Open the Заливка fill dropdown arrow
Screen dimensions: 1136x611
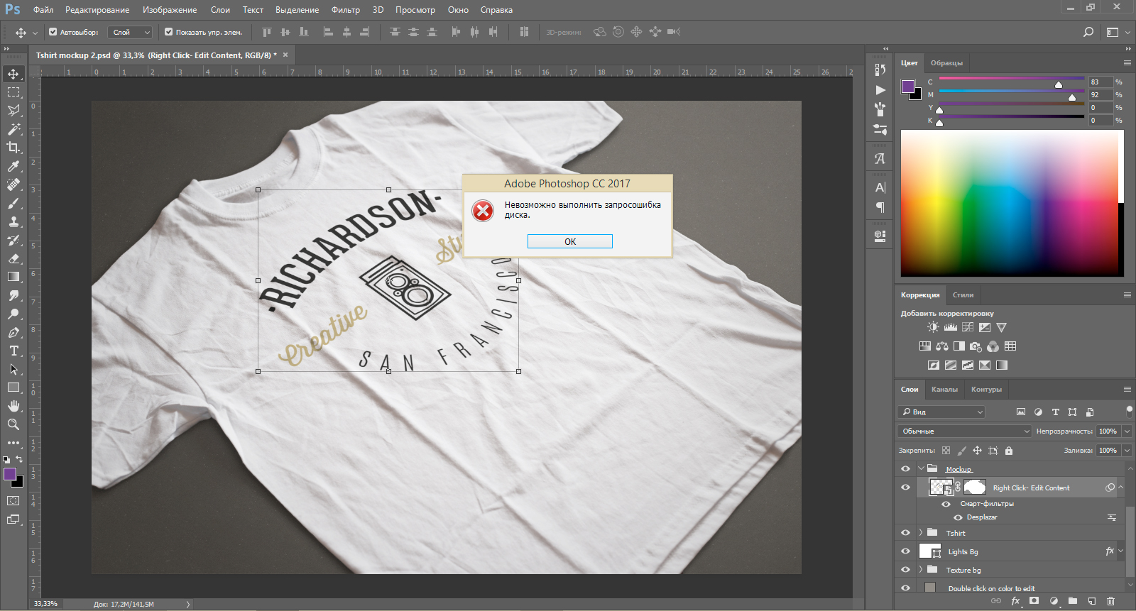1127,451
